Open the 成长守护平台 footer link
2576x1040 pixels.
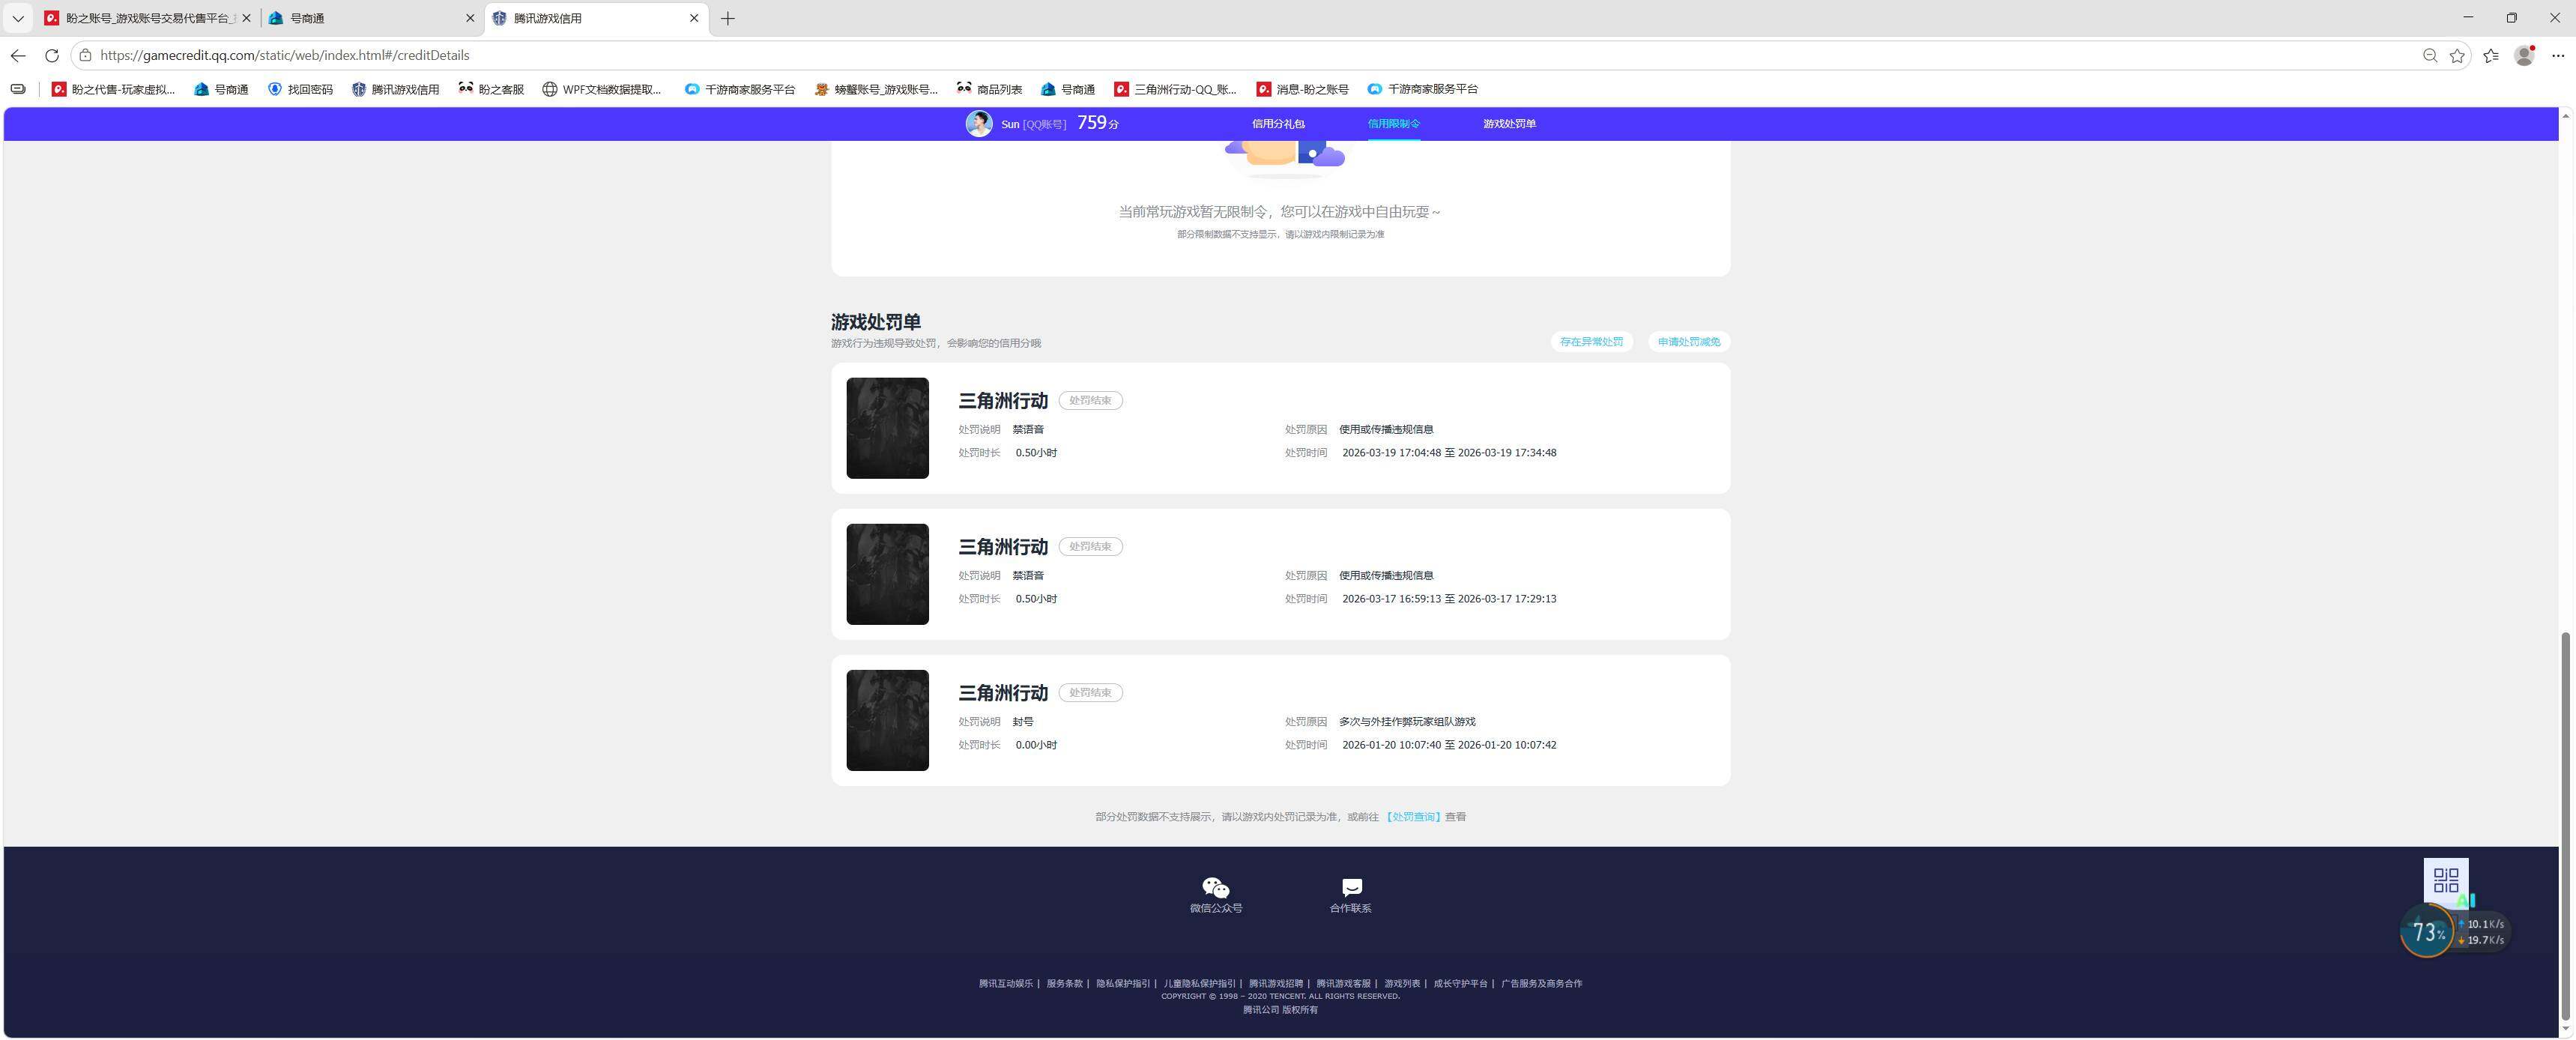click(x=1460, y=984)
